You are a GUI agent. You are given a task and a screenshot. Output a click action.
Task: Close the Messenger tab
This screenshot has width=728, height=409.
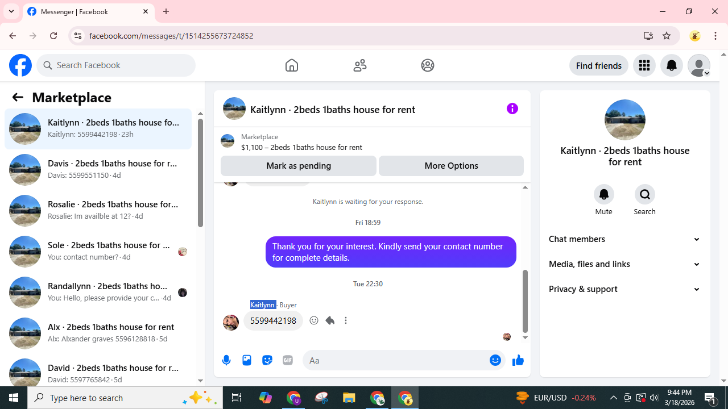(146, 11)
